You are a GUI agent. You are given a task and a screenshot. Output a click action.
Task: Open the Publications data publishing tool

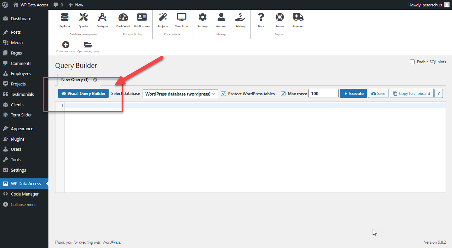142,21
